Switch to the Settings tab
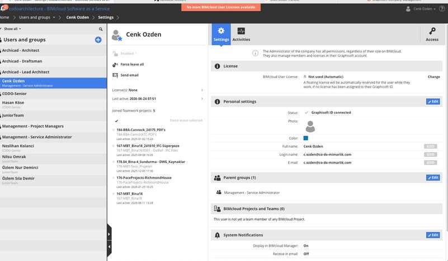The image size is (448, 261). tap(221, 34)
